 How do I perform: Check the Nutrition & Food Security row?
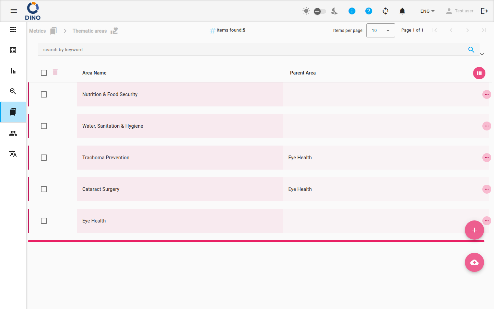point(44,94)
